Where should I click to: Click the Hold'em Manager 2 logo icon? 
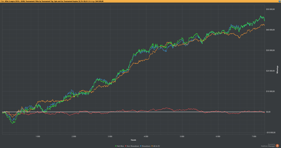pyautogui.click(x=277, y=146)
